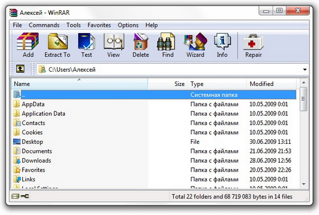The width and height of the screenshot is (319, 215).
Task: Click the scrollbar up arrow
Action: click(304, 82)
